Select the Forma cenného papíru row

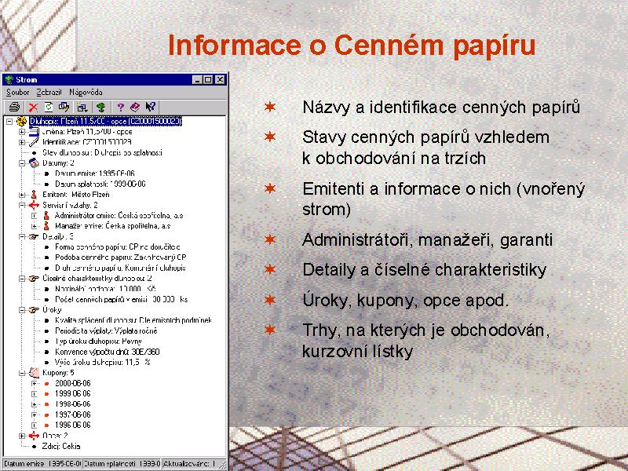pyautogui.click(x=117, y=246)
